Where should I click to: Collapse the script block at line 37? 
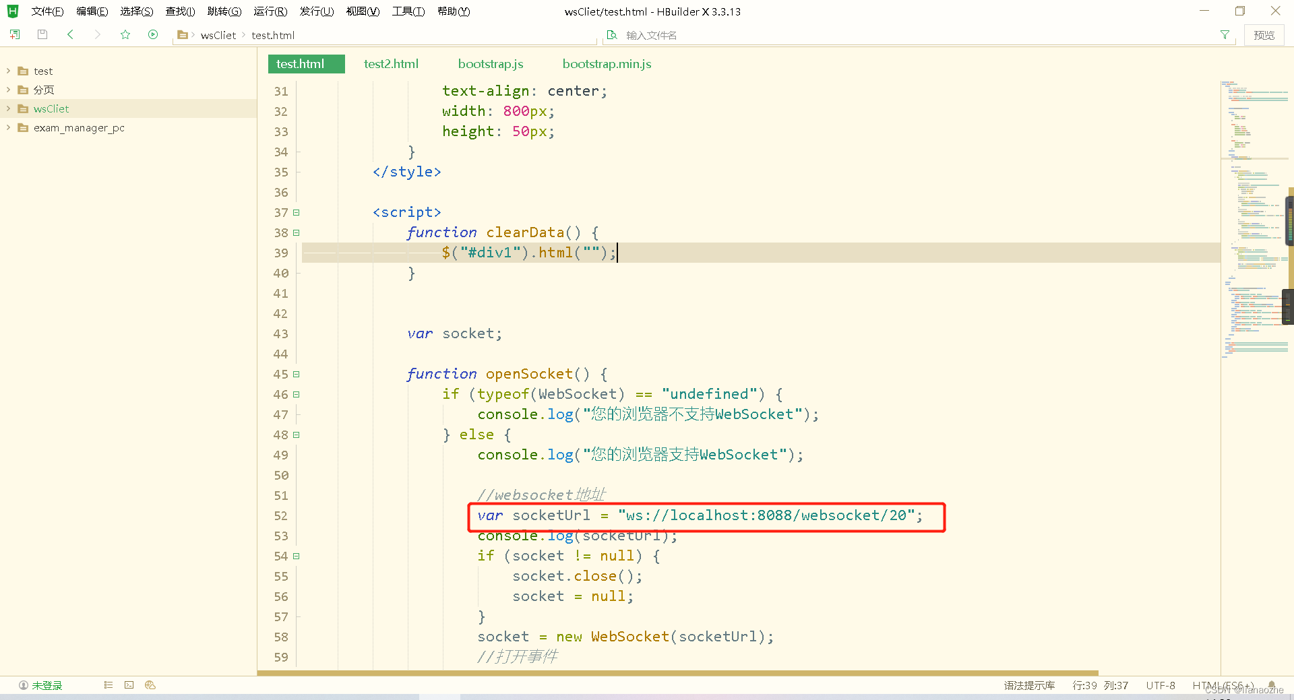[296, 212]
